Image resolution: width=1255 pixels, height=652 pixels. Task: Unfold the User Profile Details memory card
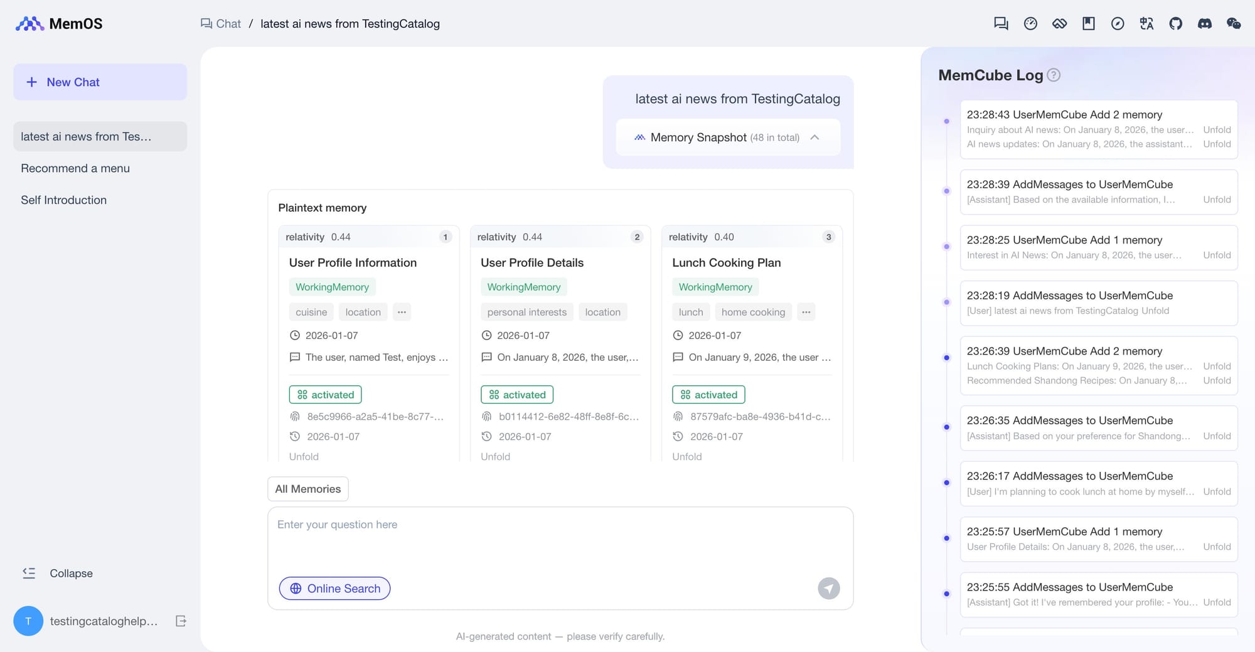tap(495, 457)
